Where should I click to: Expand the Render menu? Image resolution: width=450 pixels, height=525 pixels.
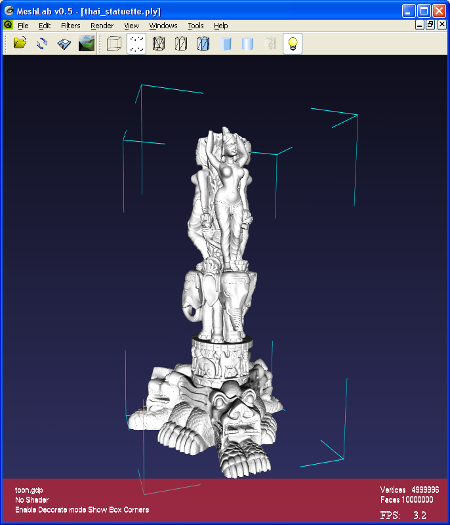[x=102, y=26]
